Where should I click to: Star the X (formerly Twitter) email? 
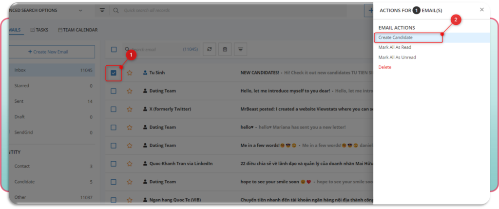130,109
